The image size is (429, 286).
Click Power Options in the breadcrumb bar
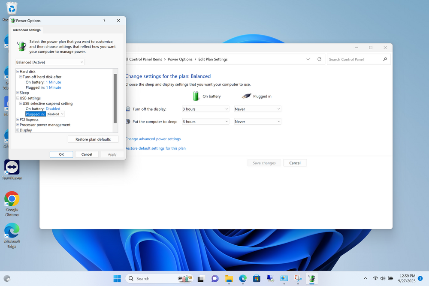pos(180,59)
